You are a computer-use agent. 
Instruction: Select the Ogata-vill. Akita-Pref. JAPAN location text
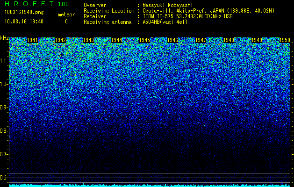(208, 11)
